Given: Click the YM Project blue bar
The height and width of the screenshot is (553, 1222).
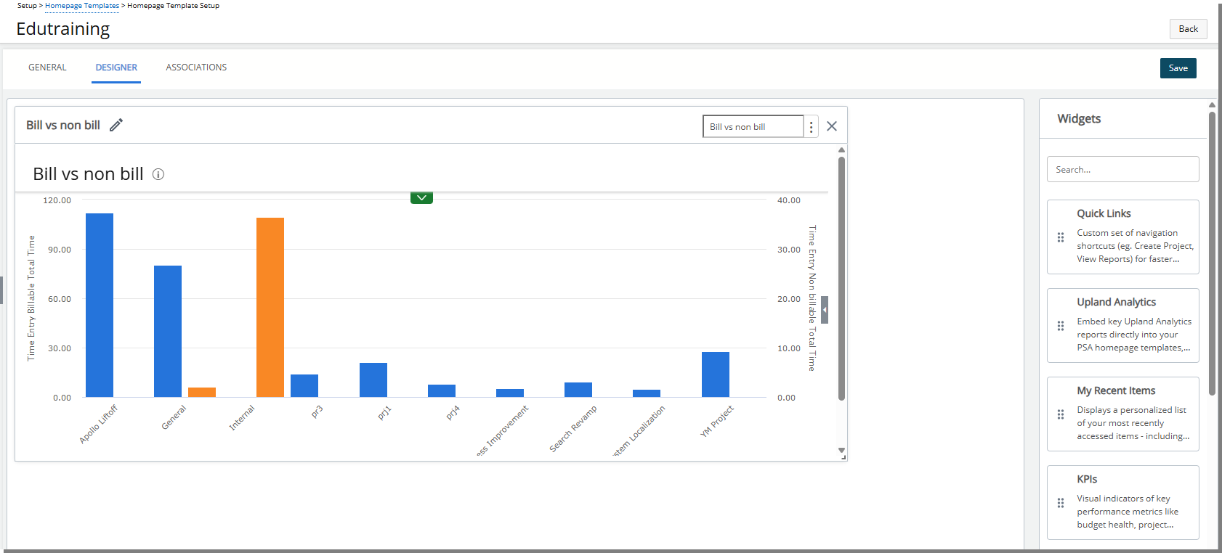Looking at the screenshot, I should 716,374.
